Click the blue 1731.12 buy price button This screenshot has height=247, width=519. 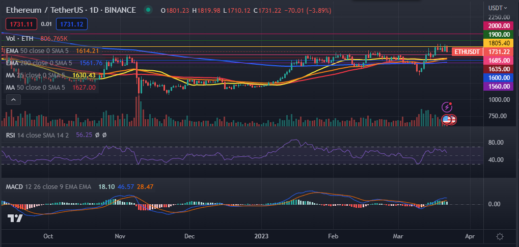pyautogui.click(x=72, y=24)
